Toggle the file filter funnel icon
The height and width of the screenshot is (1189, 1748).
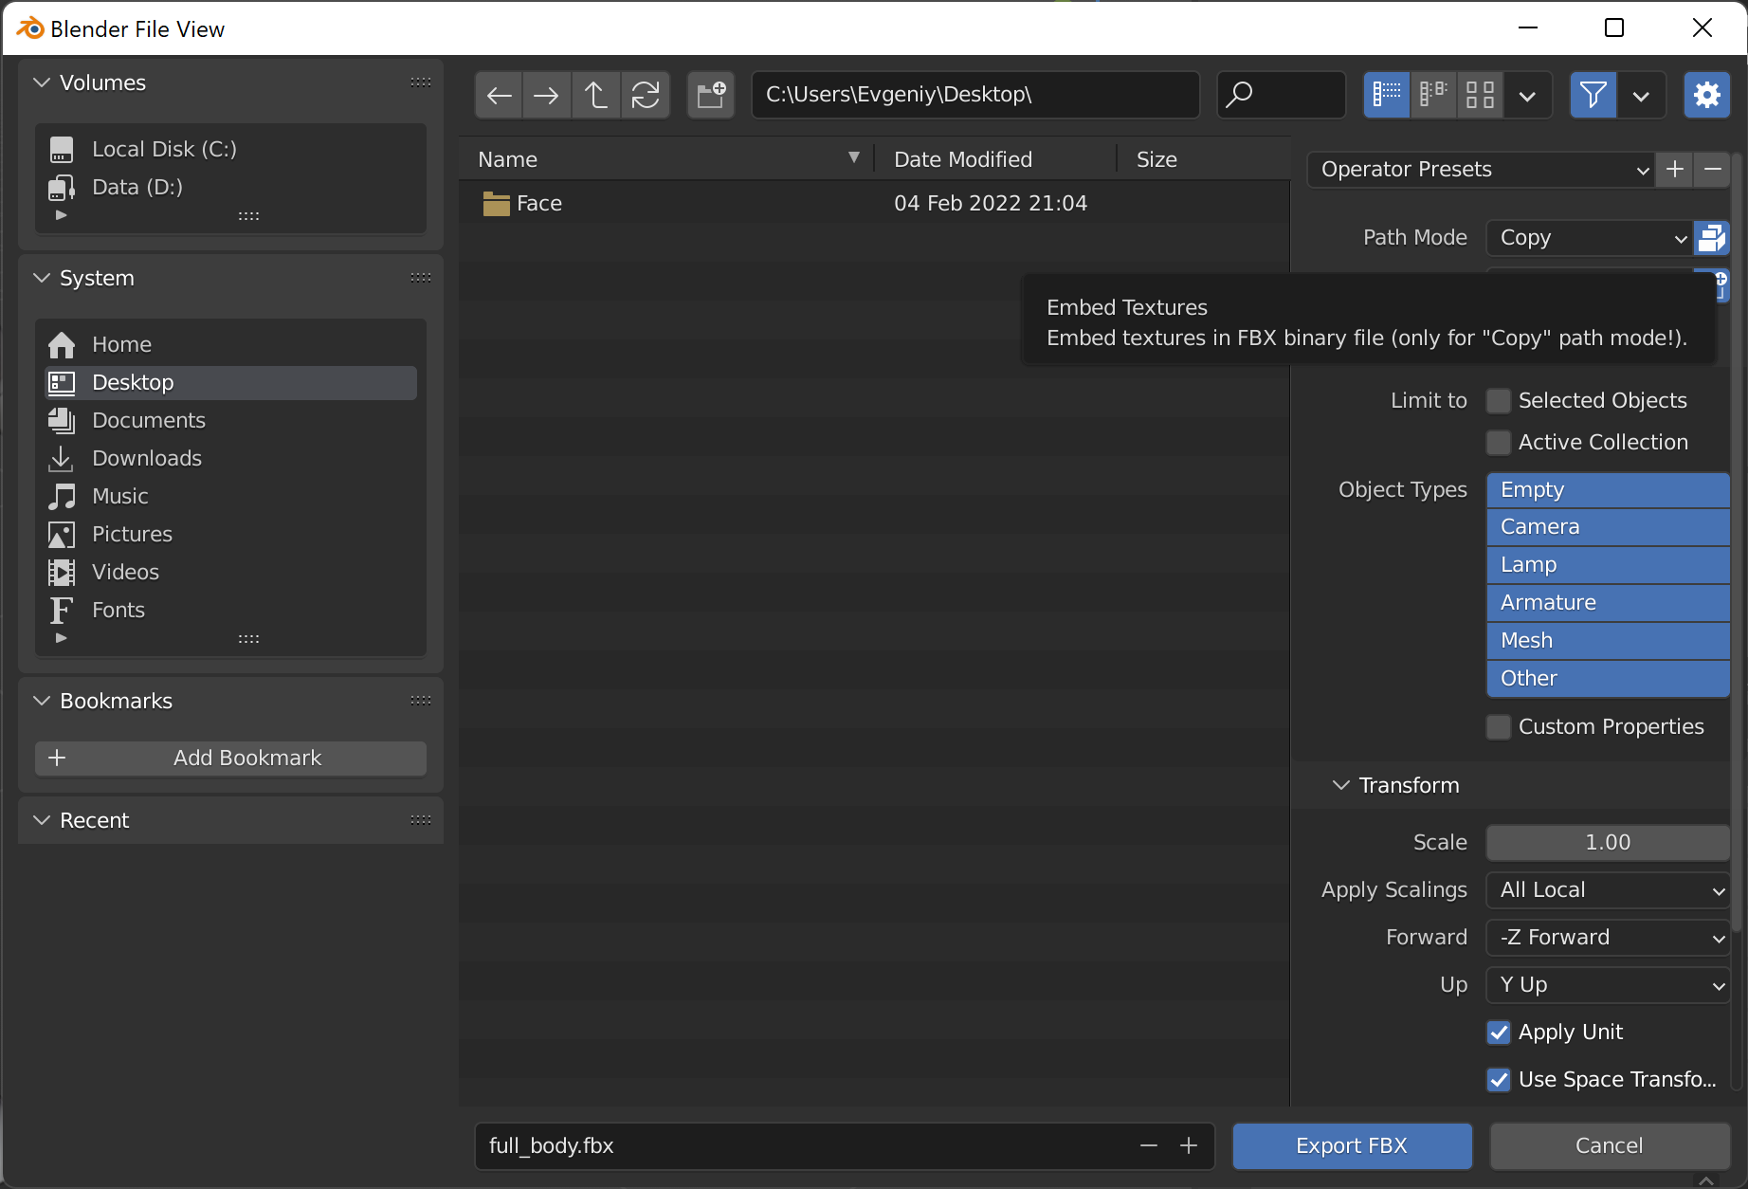pyautogui.click(x=1593, y=95)
